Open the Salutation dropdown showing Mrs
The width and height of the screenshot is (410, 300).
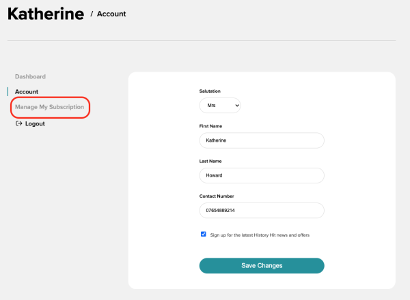219,106
